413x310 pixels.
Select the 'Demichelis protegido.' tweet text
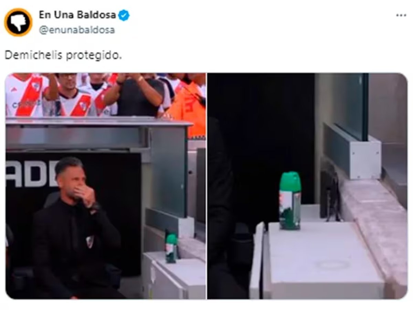click(x=63, y=55)
